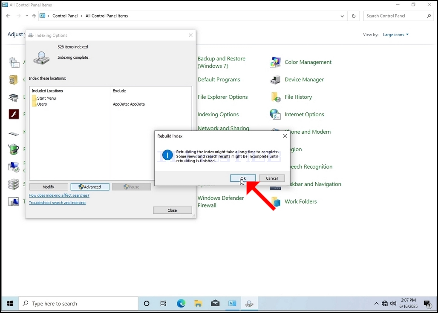The height and width of the screenshot is (313, 438).
Task: Click the Search Control Panel field
Action: point(395,16)
